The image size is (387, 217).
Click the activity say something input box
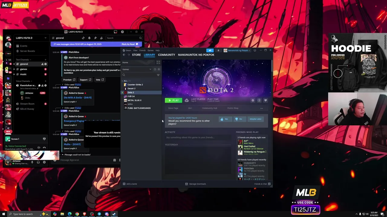pos(198,137)
